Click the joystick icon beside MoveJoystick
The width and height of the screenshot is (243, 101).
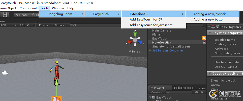coord(204,42)
